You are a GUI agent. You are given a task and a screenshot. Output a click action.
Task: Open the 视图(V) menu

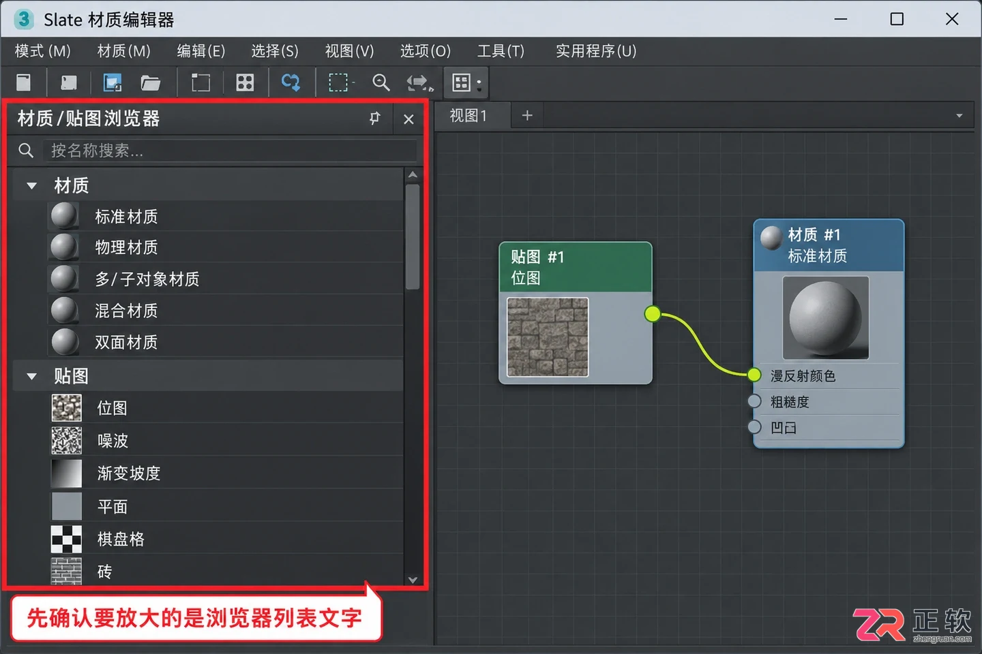349,51
